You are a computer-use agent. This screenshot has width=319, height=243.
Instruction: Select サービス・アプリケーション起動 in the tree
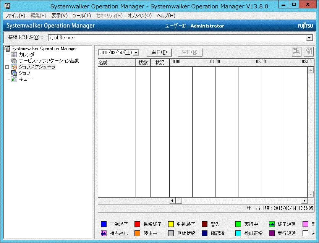pyautogui.click(x=49, y=61)
